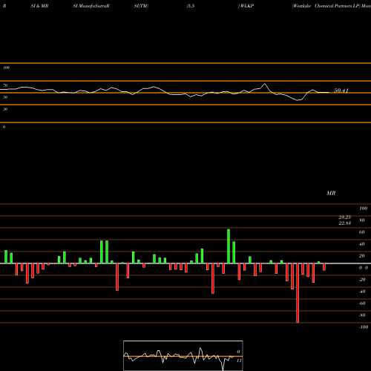371x371 pixels.
Task: Click the RSI axis label 0 on left
Action: coord(4,127)
